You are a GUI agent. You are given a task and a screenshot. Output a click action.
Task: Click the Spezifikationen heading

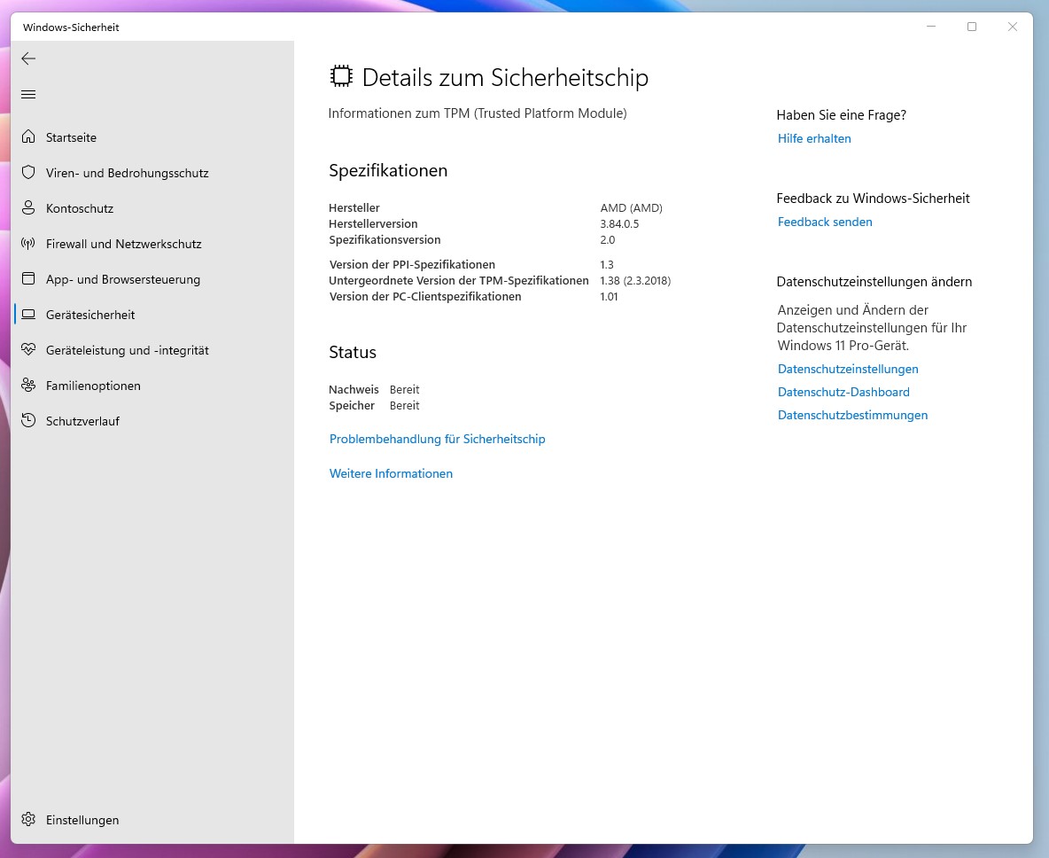(x=388, y=171)
